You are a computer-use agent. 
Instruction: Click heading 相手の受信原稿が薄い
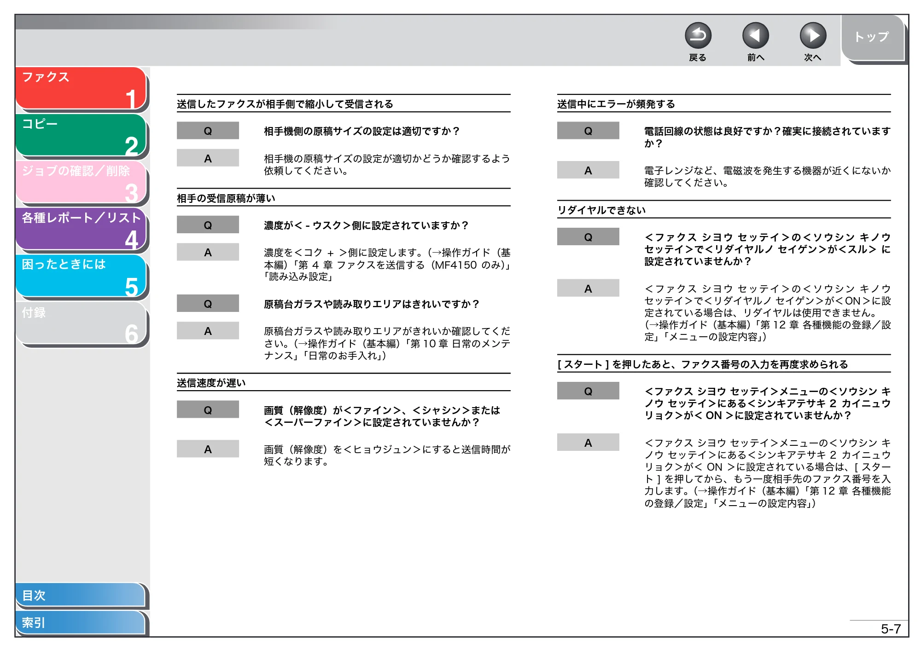pos(226,198)
